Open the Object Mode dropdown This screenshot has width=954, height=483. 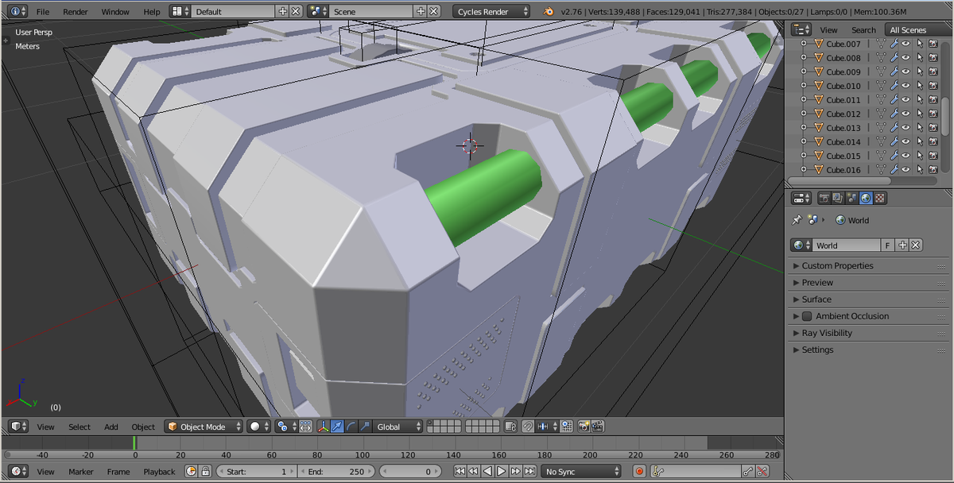tap(203, 427)
